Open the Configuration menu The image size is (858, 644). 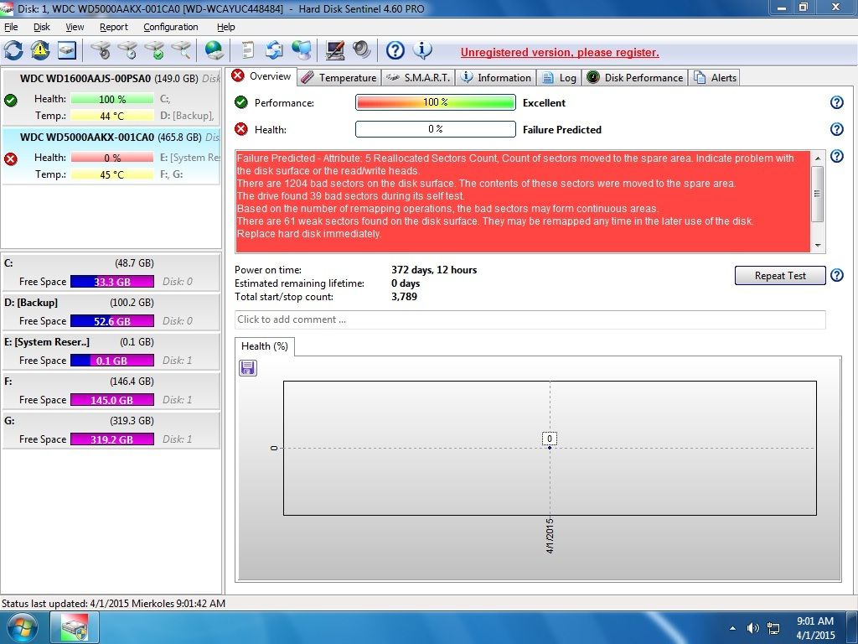click(x=170, y=27)
